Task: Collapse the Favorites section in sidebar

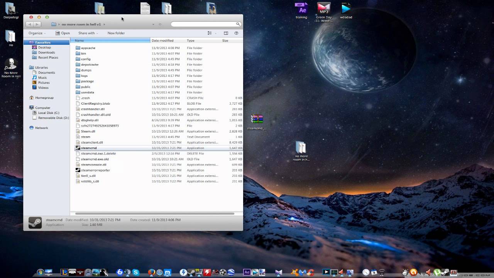Action: click(x=30, y=42)
